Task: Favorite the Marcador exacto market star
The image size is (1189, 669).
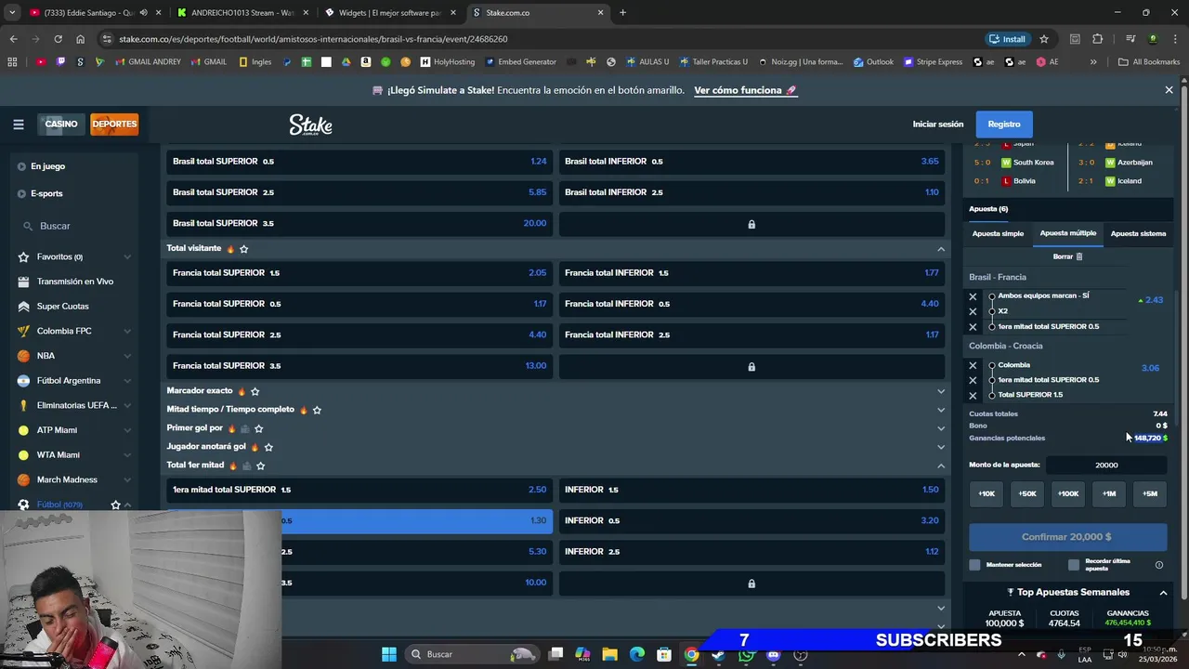Action: tap(255, 391)
